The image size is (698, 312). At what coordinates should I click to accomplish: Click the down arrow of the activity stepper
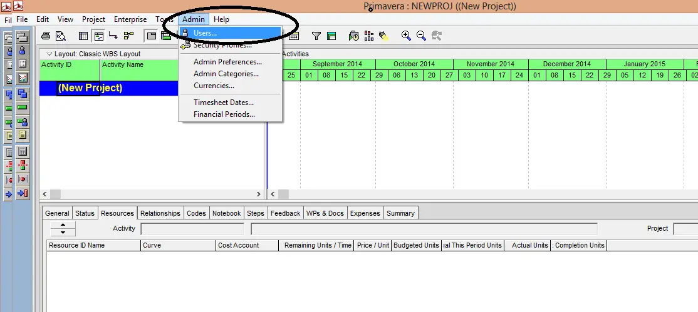[63, 233]
